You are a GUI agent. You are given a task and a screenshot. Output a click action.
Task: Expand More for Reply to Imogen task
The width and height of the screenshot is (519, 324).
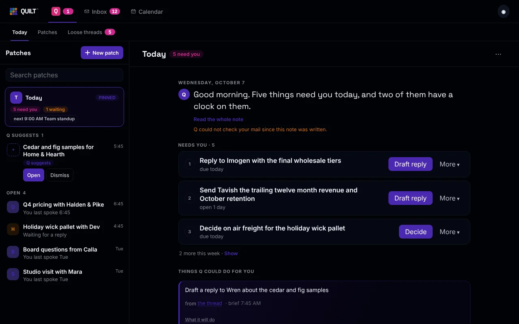coord(450,164)
